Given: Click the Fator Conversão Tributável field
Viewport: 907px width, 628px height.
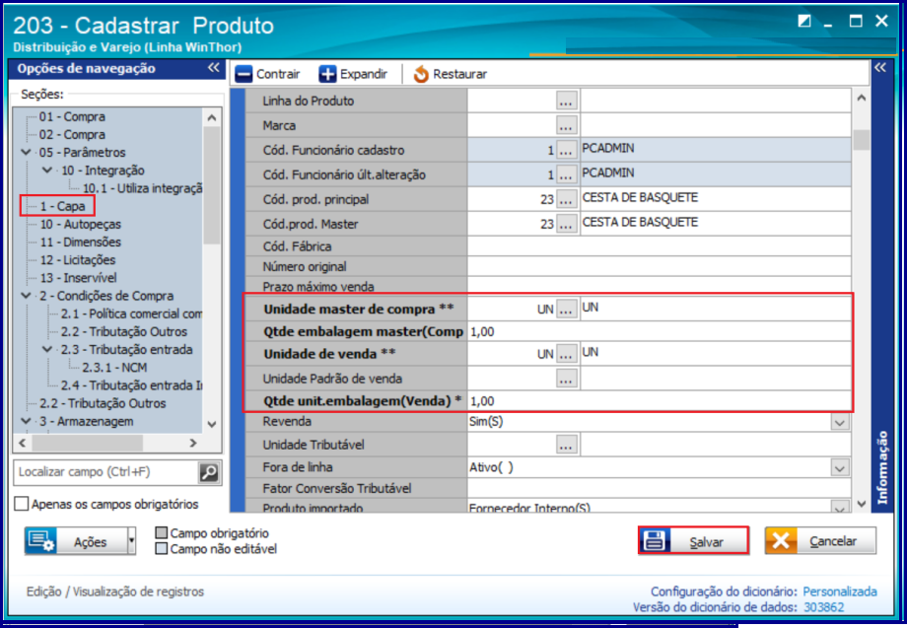Looking at the screenshot, I should click(x=659, y=488).
